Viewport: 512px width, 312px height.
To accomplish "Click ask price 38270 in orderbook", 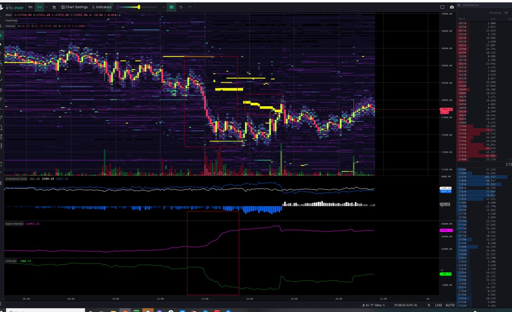I will tap(462, 23).
